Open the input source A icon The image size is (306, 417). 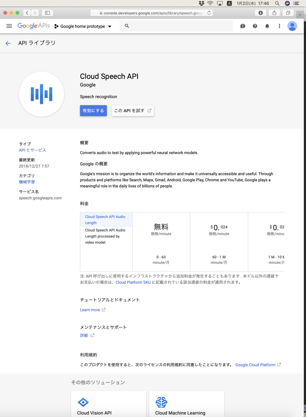coord(229,3)
